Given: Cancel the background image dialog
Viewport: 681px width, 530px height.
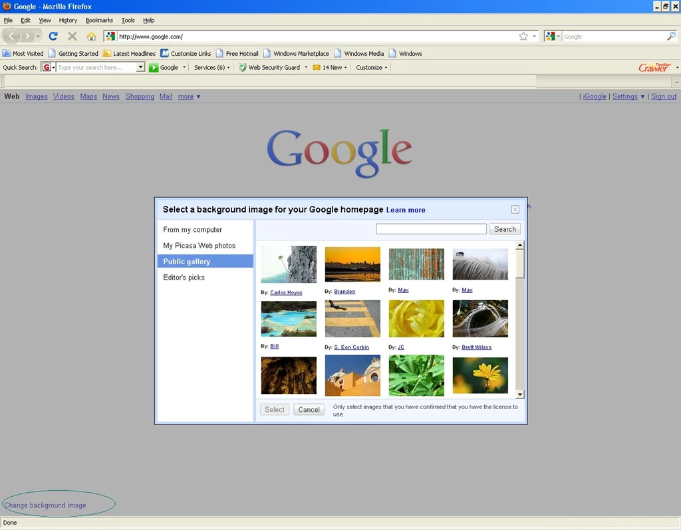Looking at the screenshot, I should point(309,409).
